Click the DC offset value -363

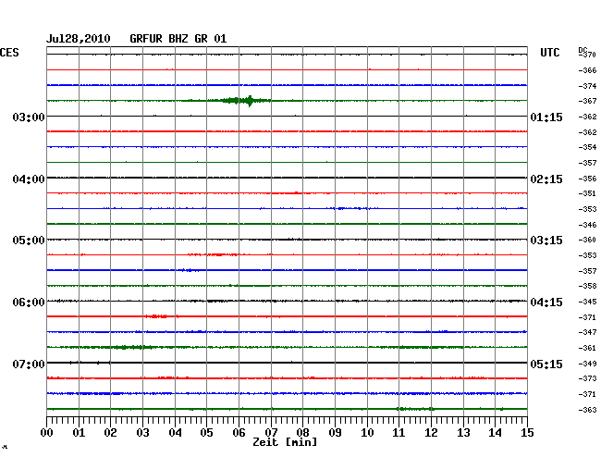[x=587, y=410]
